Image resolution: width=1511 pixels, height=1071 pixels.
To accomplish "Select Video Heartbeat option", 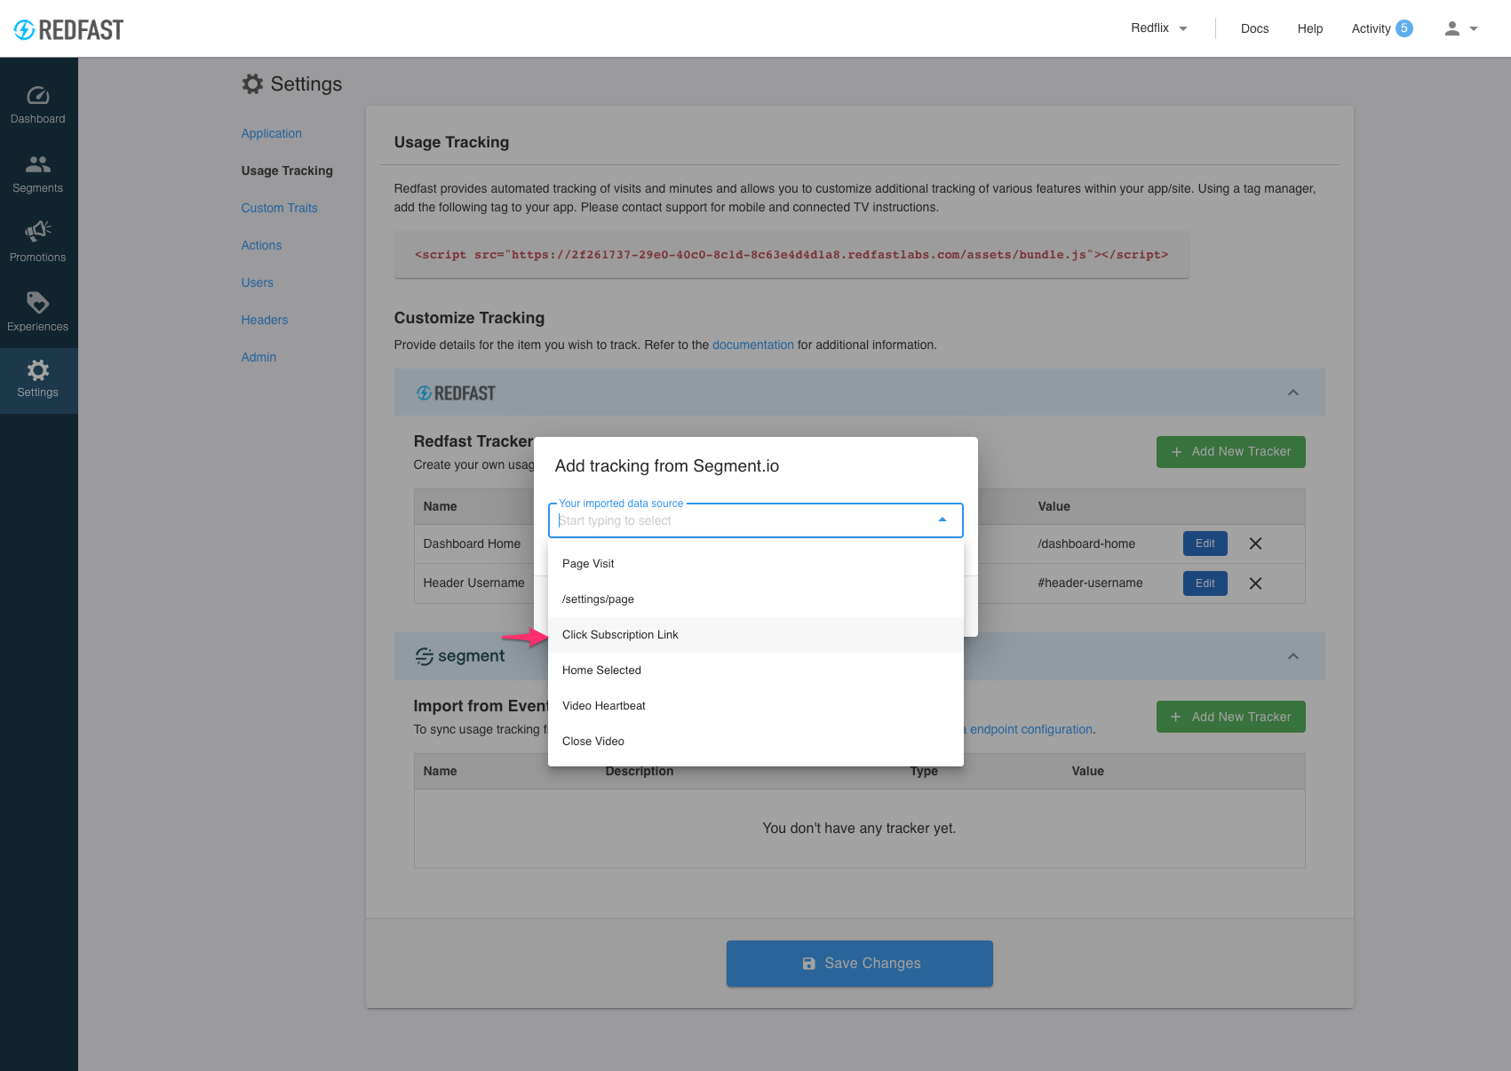I will (756, 706).
